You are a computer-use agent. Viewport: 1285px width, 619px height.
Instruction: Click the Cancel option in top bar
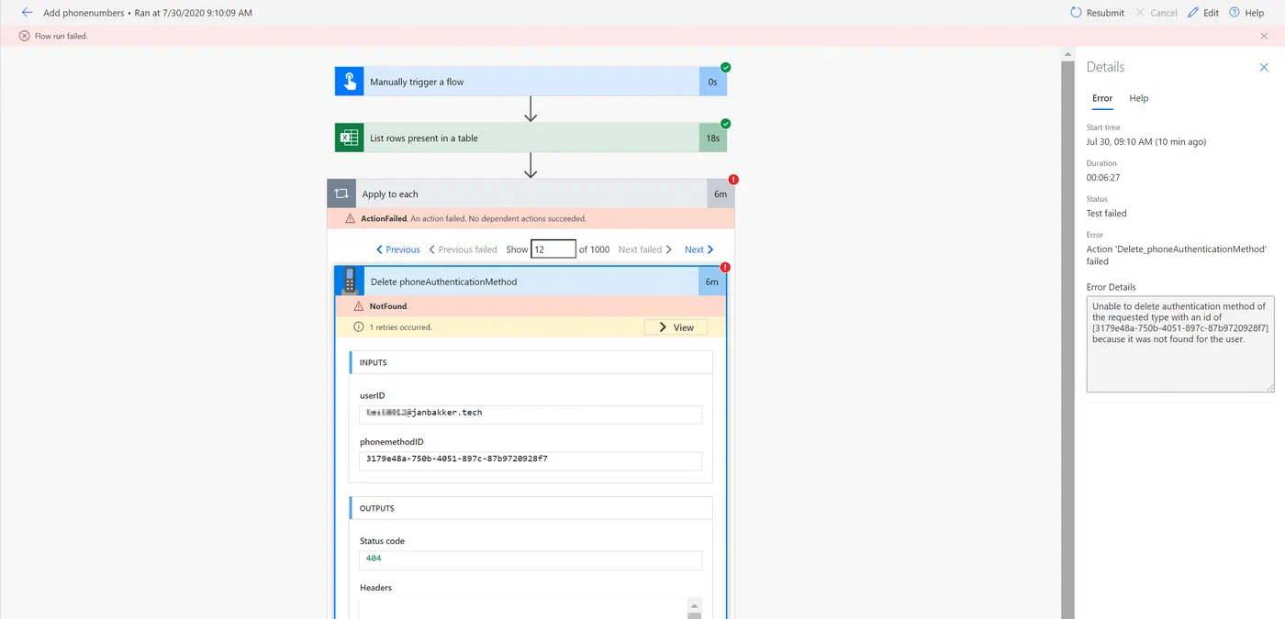tap(1156, 13)
